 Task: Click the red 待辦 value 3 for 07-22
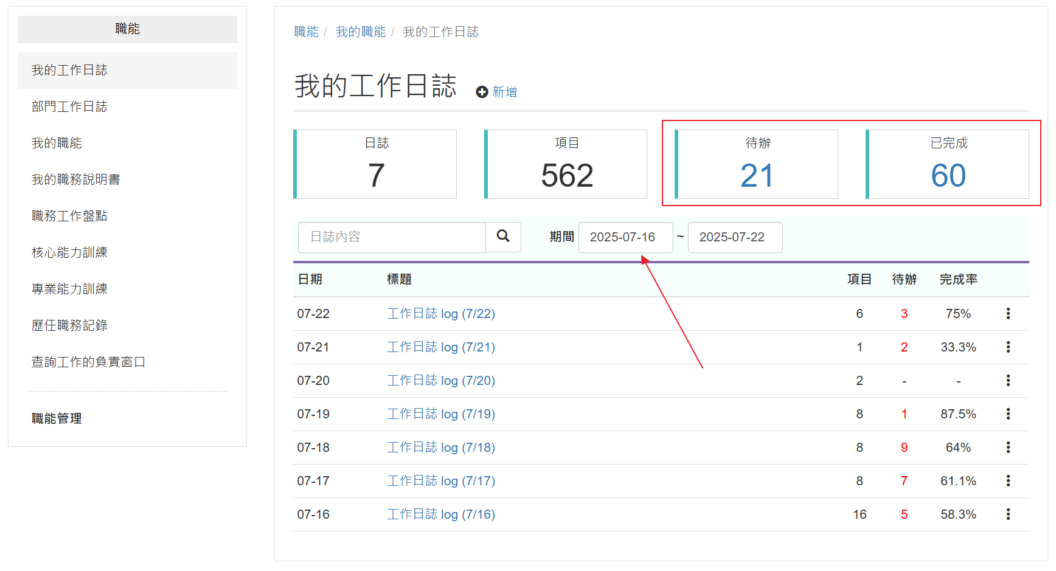click(x=904, y=314)
